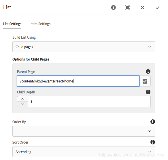
Task: Focus the Parent Page path field
Action: click(x=78, y=81)
